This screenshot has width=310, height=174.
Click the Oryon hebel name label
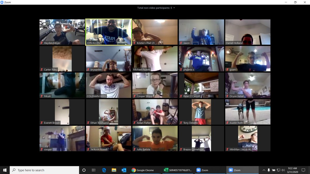pos(237,96)
